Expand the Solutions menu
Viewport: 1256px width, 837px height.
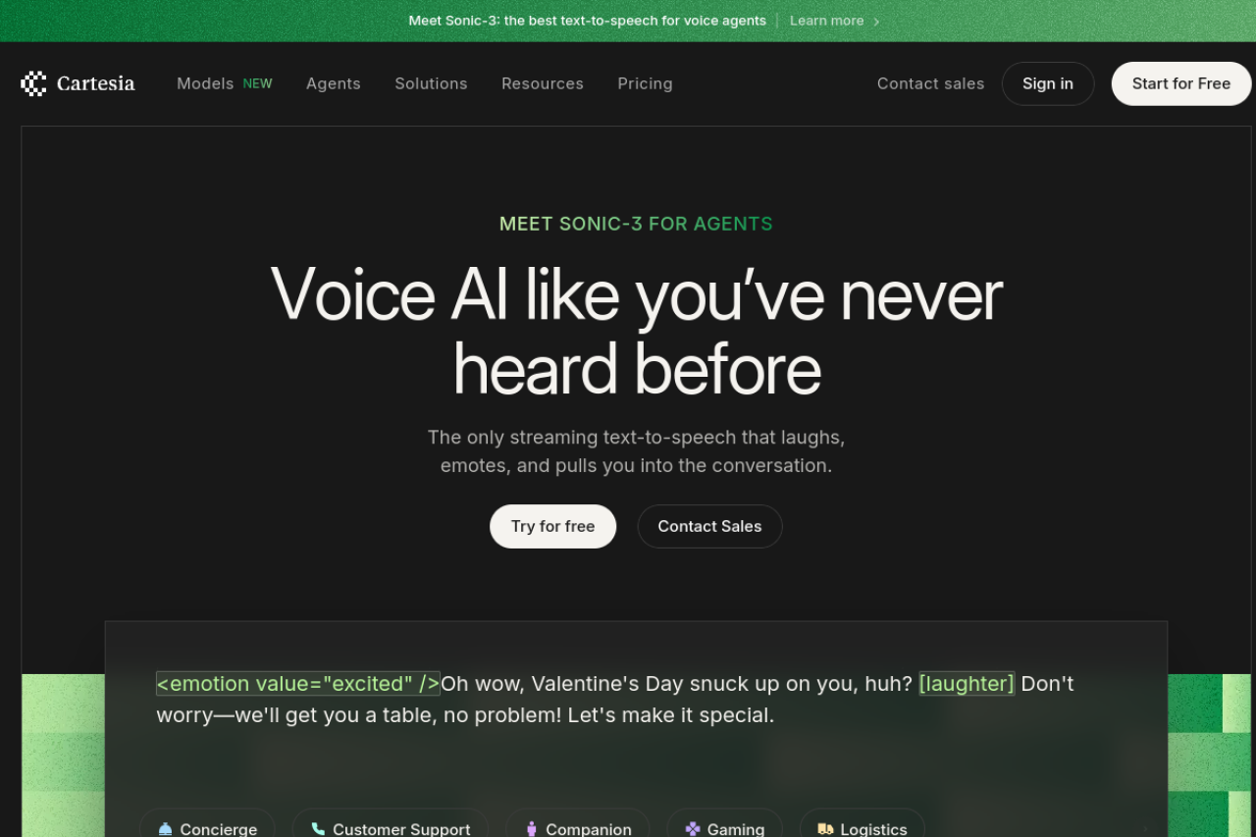tap(431, 83)
